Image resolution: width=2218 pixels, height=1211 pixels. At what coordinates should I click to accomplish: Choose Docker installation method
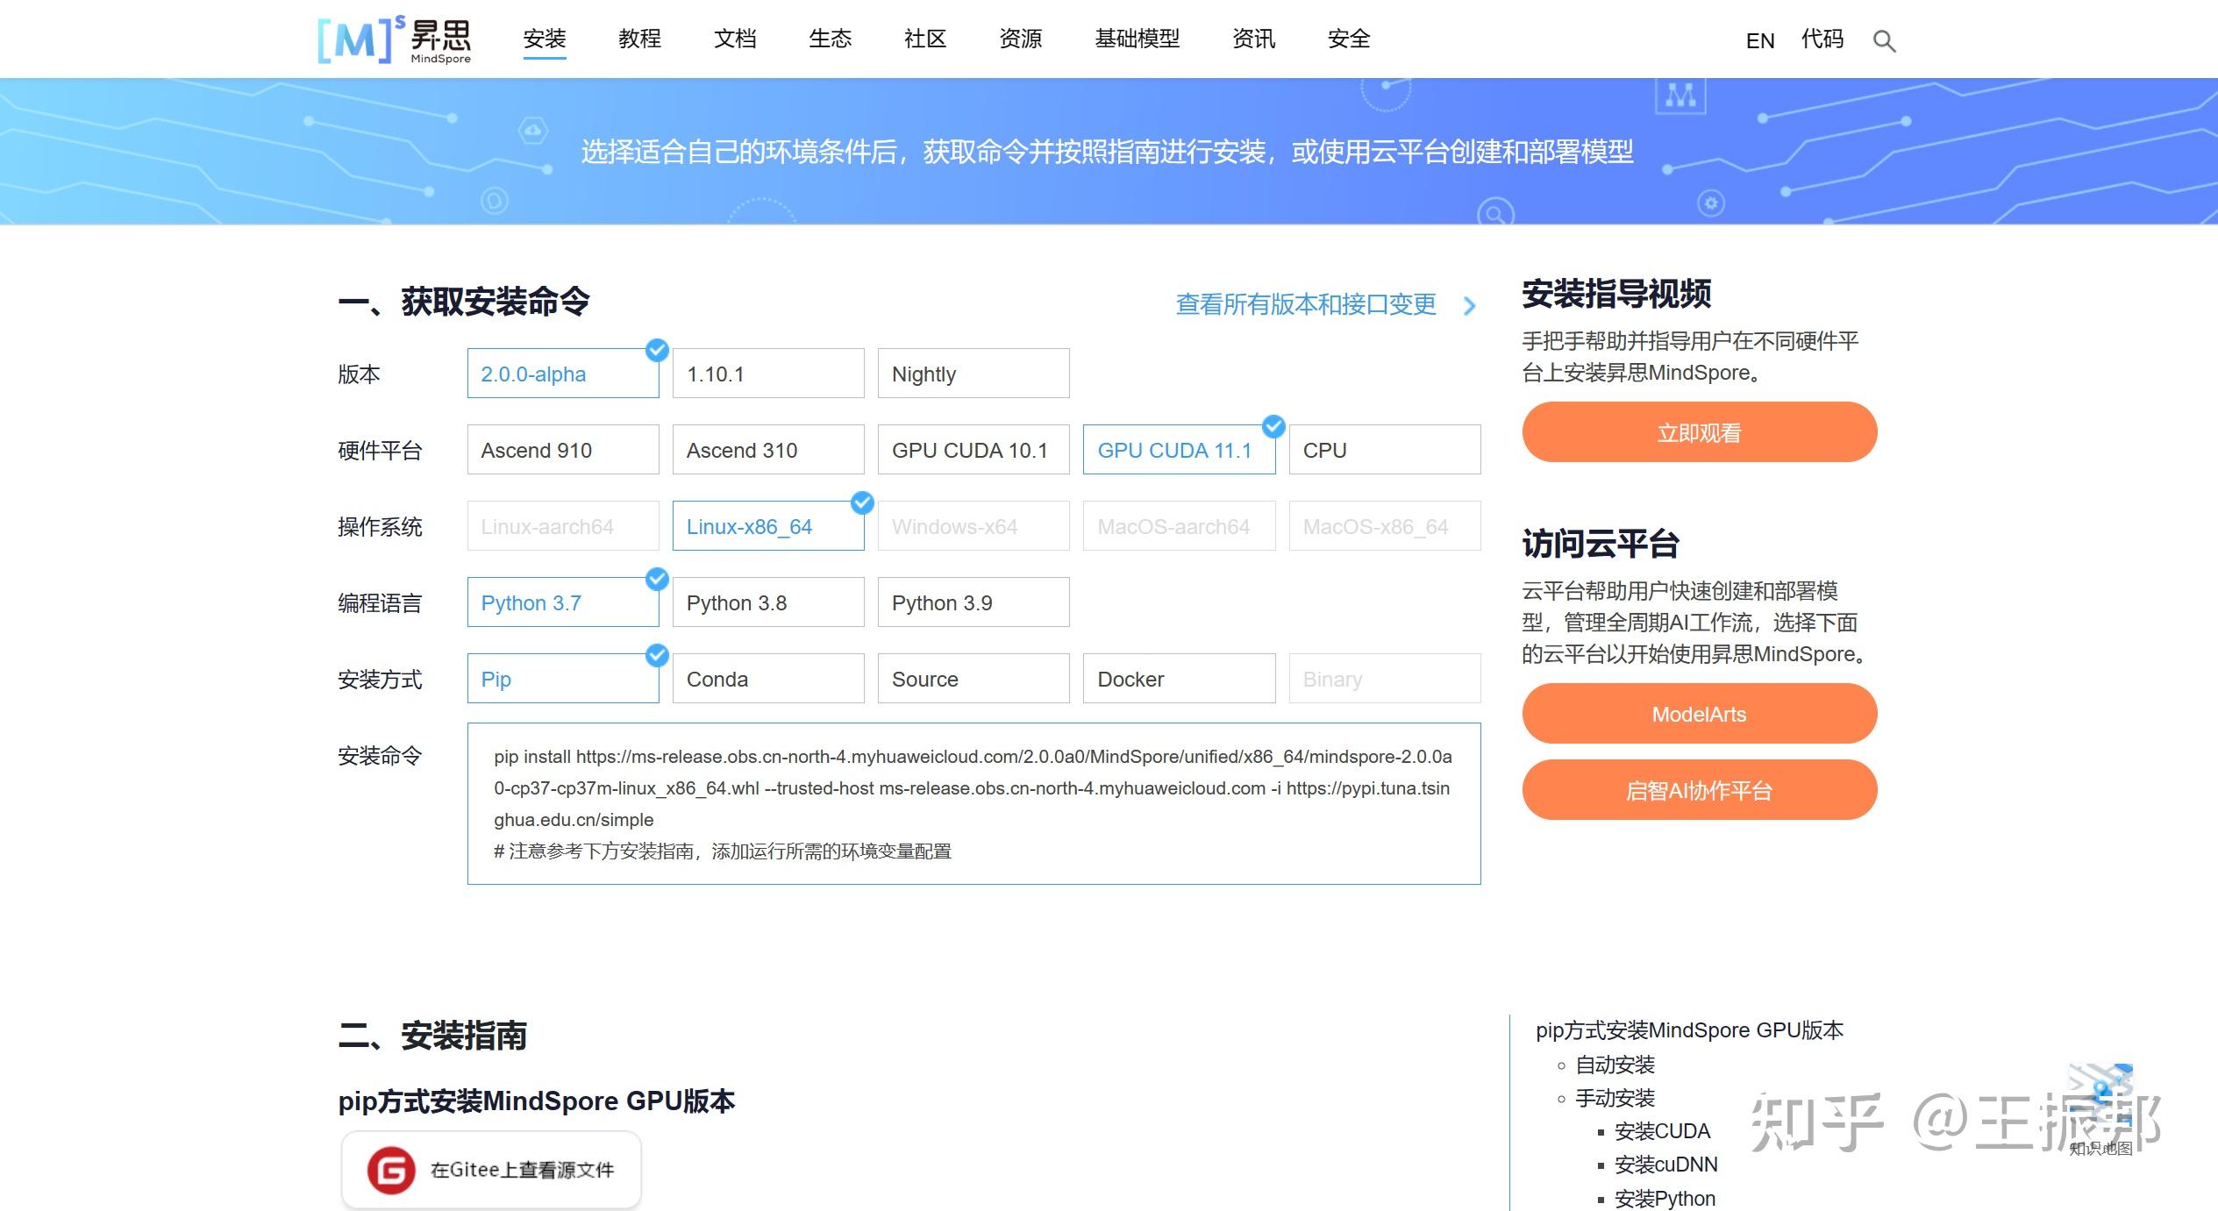coord(1178,678)
